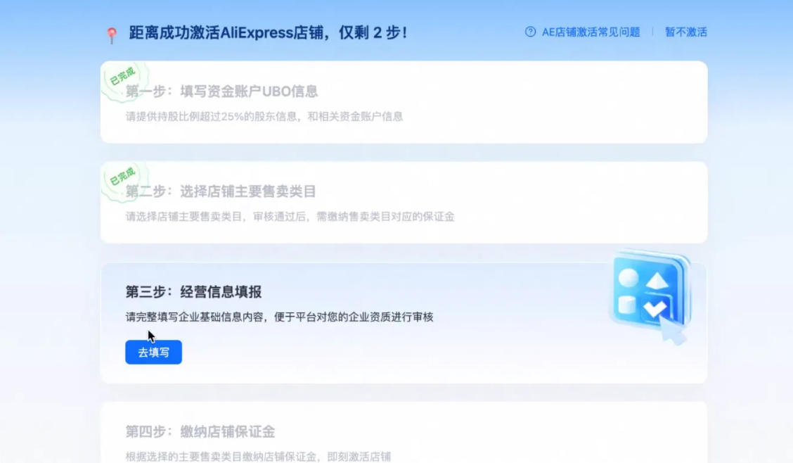This screenshot has height=463, width=793.
Task: Click the help question-mark icon
Action: click(x=530, y=32)
